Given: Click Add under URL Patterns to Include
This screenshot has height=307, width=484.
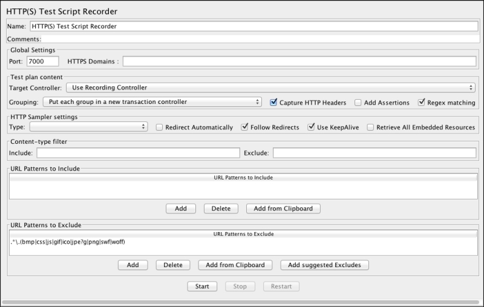Looking at the screenshot, I should [x=181, y=208].
